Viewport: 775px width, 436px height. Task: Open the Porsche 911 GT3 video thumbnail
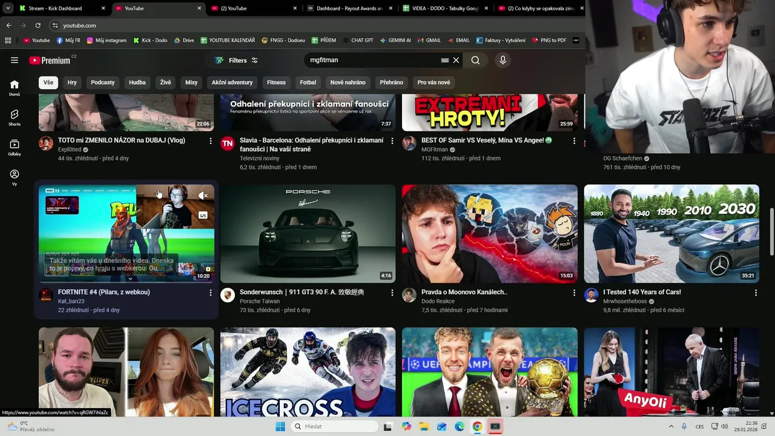click(308, 234)
